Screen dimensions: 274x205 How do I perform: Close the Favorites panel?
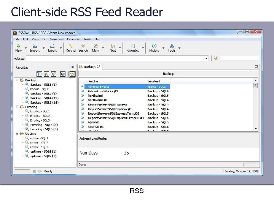coord(73,67)
